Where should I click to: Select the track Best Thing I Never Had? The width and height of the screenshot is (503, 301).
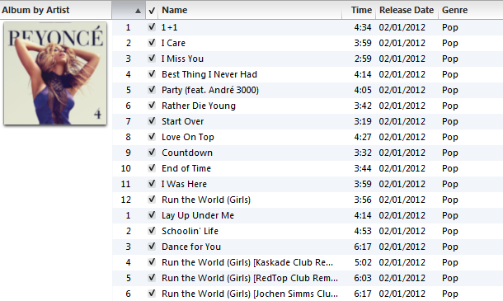[209, 74]
